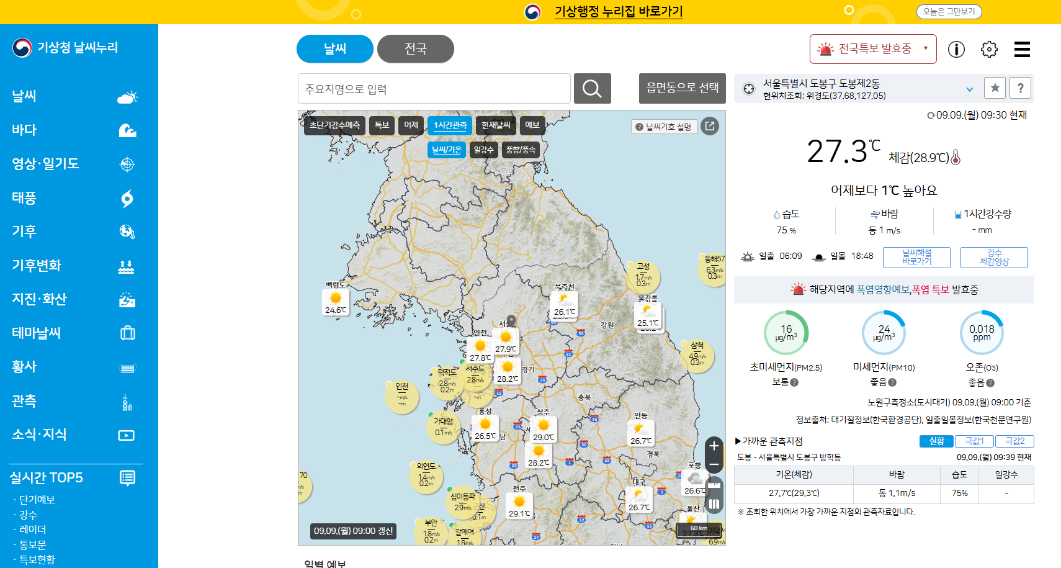Screen dimensions: 1061x568
Task: Click the 기후 globe icon
Action: pos(127,232)
